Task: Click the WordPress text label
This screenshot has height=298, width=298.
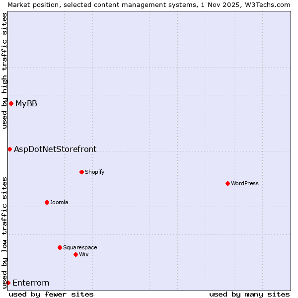Action: pyautogui.click(x=245, y=184)
